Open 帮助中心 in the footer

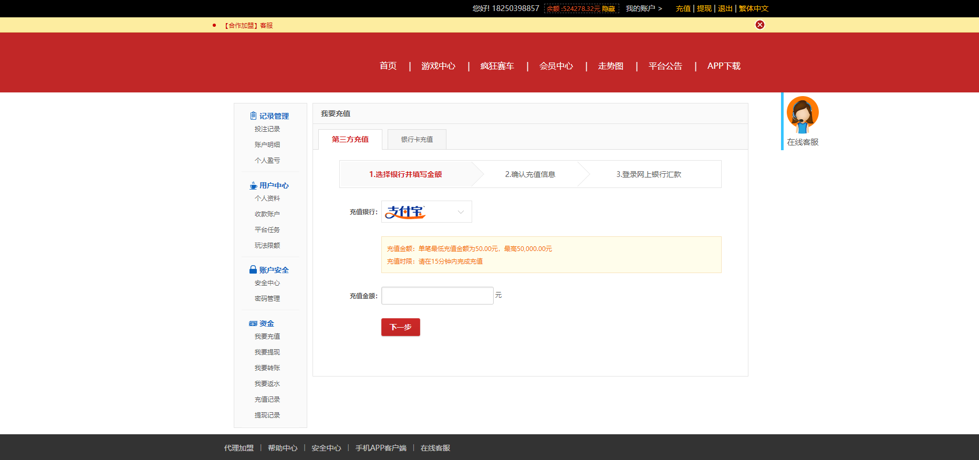[283, 448]
